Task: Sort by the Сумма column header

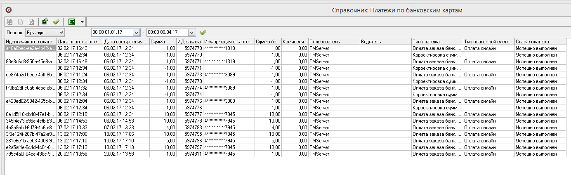Action: [163, 42]
